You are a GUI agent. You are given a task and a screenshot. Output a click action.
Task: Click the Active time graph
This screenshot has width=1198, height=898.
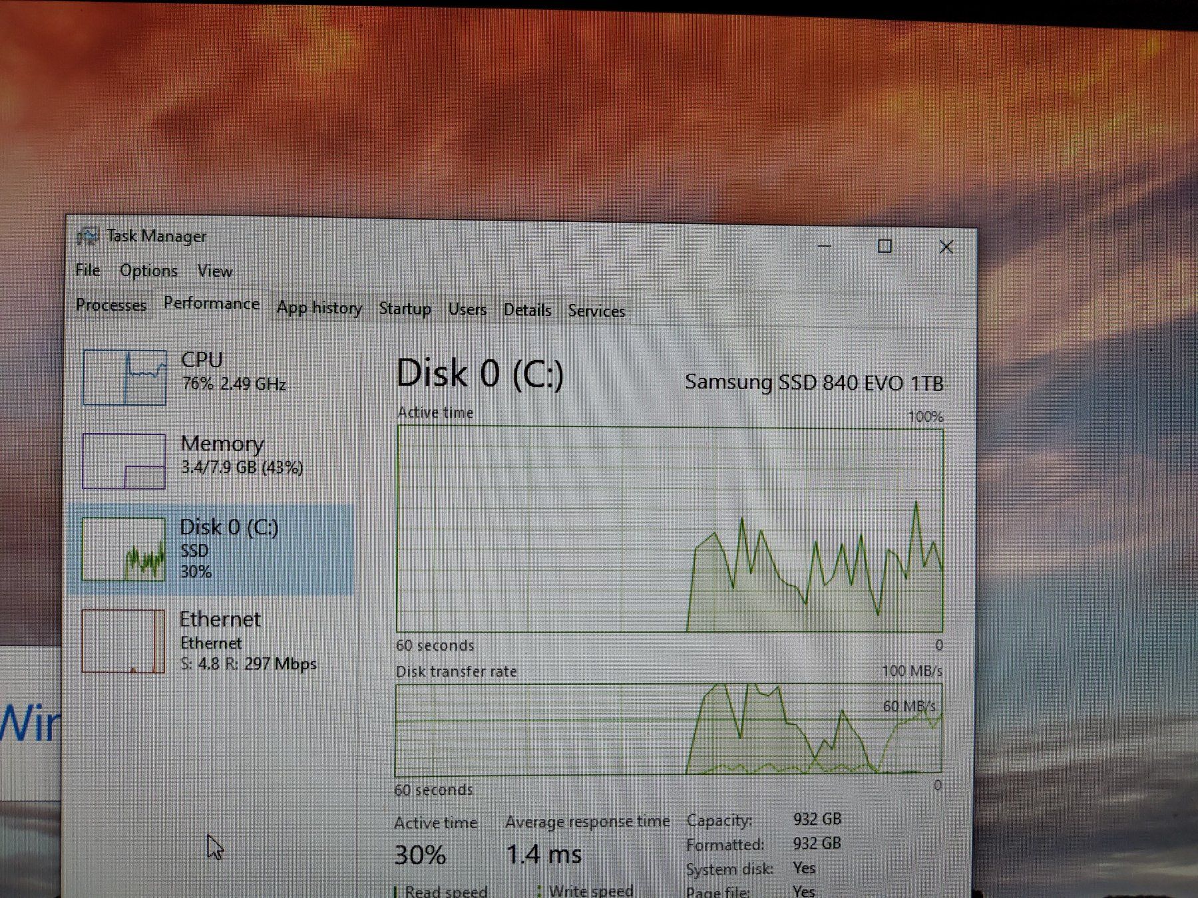pyautogui.click(x=670, y=529)
